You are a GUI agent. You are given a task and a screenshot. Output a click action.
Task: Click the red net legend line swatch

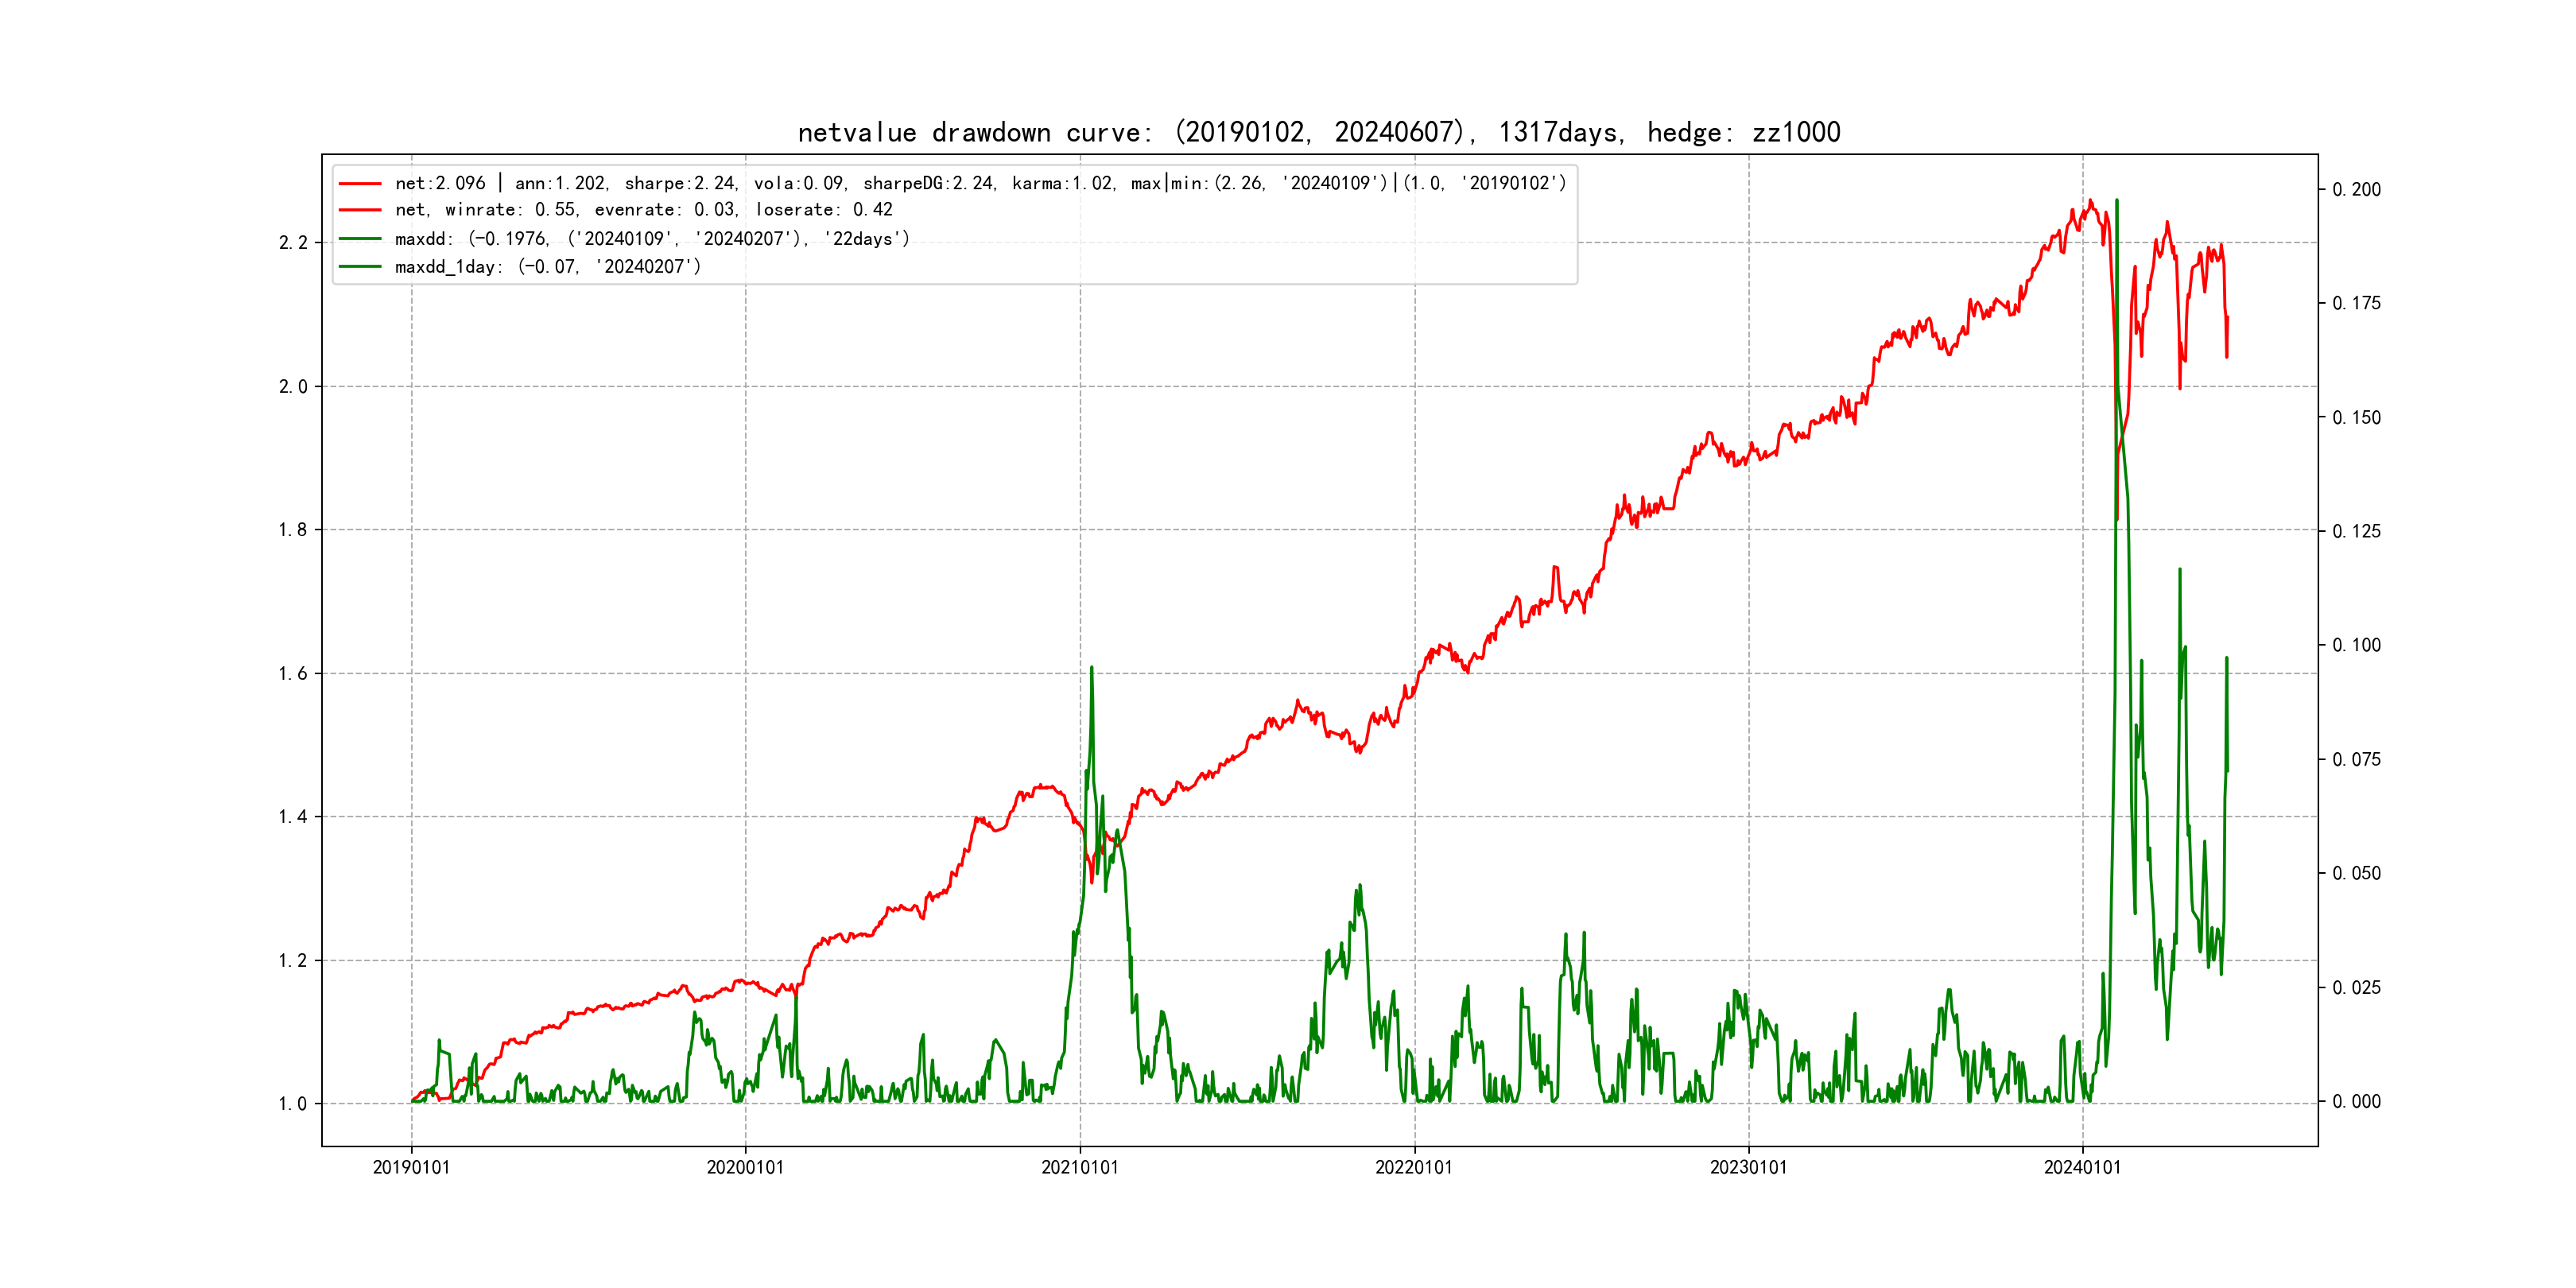coord(360,184)
